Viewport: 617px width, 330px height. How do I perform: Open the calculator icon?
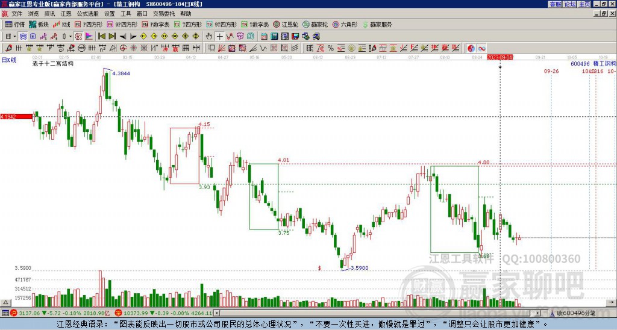[274, 37]
